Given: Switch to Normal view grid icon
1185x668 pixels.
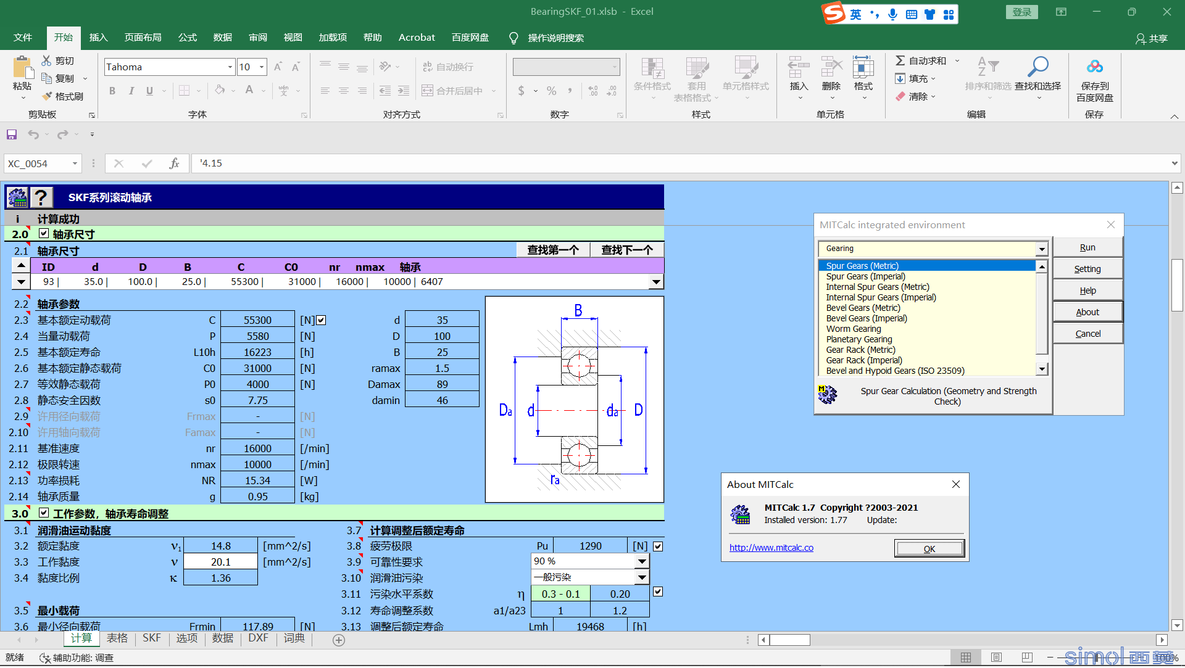Looking at the screenshot, I should point(966,658).
